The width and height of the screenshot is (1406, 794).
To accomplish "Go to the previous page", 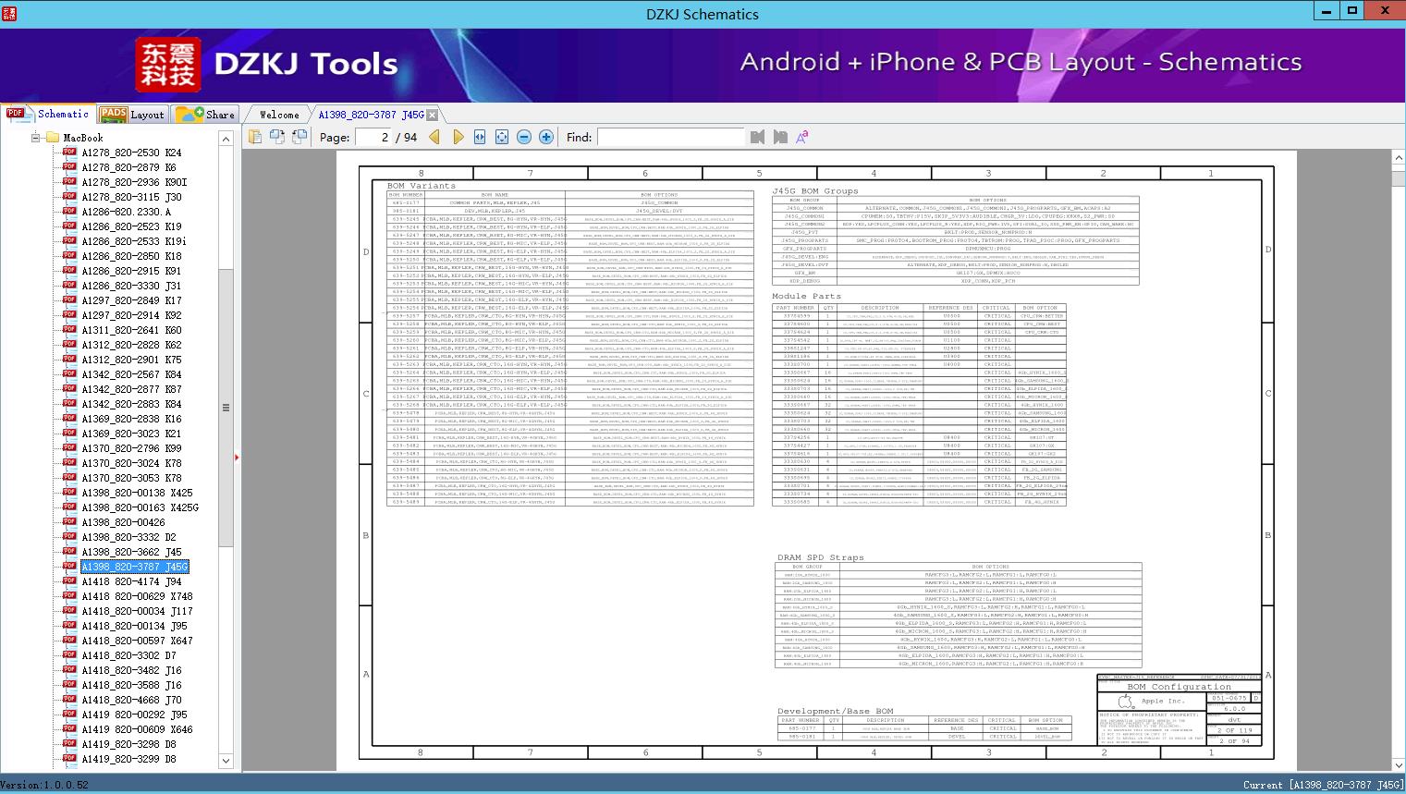I will tap(434, 137).
